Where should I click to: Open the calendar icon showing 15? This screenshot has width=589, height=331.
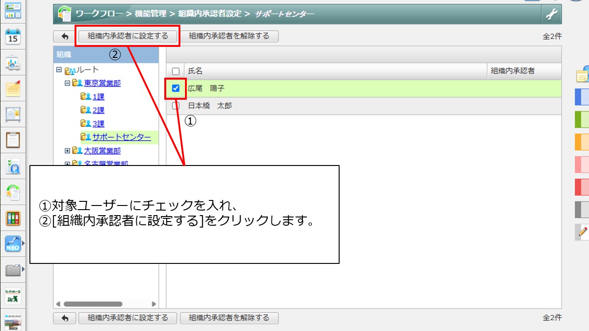point(13,36)
